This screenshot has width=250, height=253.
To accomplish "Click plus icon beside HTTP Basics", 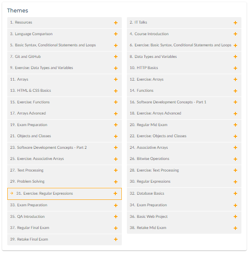I will (235, 68).
